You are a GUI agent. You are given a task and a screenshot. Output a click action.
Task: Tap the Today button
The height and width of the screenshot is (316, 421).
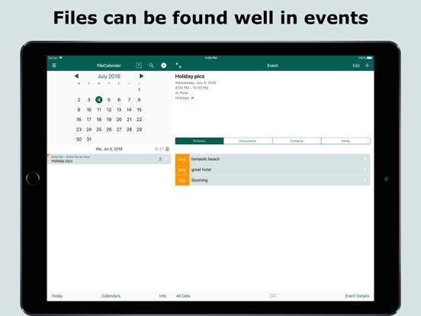coord(57,296)
